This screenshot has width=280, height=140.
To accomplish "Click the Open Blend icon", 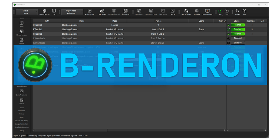I will pyautogui.click(x=139, y=11).
